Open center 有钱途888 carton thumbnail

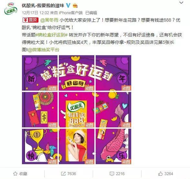tap(77, 110)
